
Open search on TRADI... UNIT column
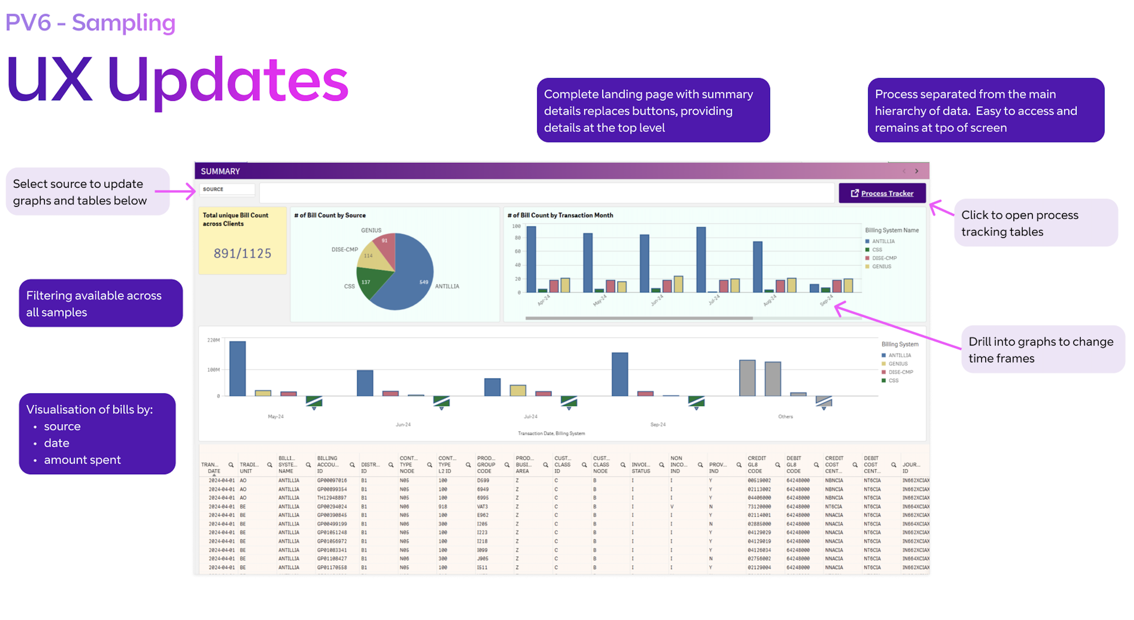[x=269, y=465]
